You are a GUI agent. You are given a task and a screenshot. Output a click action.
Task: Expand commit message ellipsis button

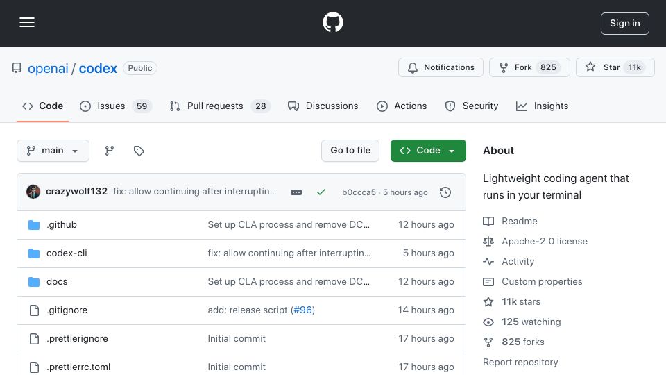[296, 192]
